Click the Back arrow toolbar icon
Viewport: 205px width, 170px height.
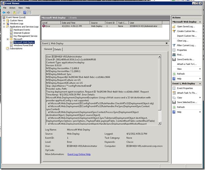point(4,13)
